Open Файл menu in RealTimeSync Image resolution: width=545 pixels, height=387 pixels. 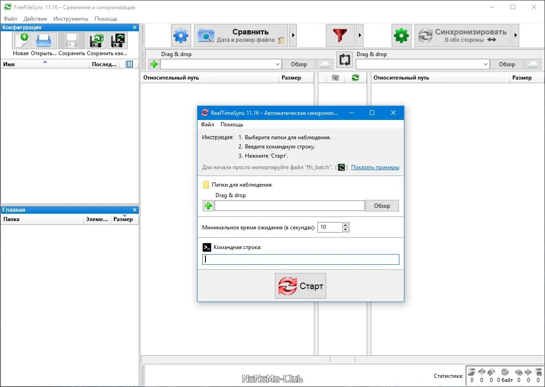(208, 125)
